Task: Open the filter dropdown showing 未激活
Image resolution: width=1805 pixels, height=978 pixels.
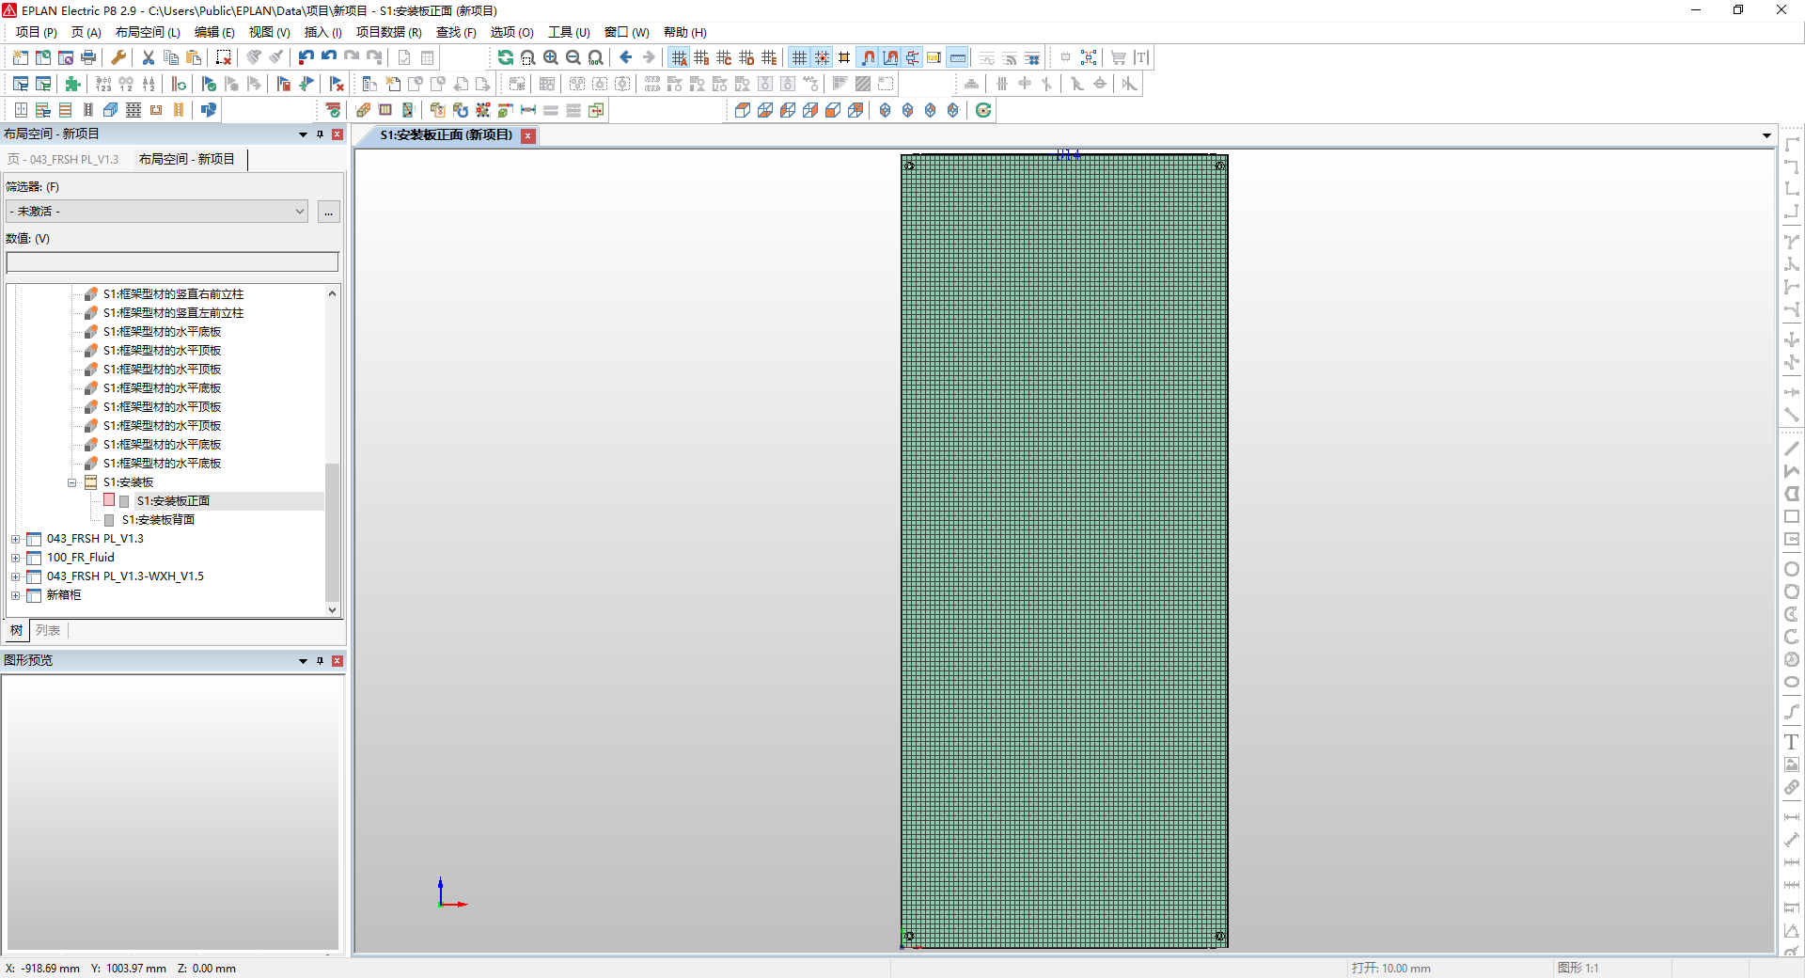Action: [298, 211]
